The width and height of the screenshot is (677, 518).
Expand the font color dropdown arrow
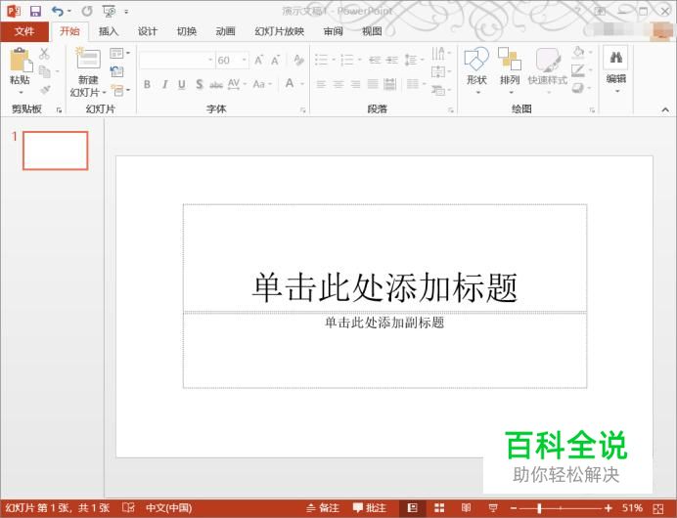coord(302,85)
